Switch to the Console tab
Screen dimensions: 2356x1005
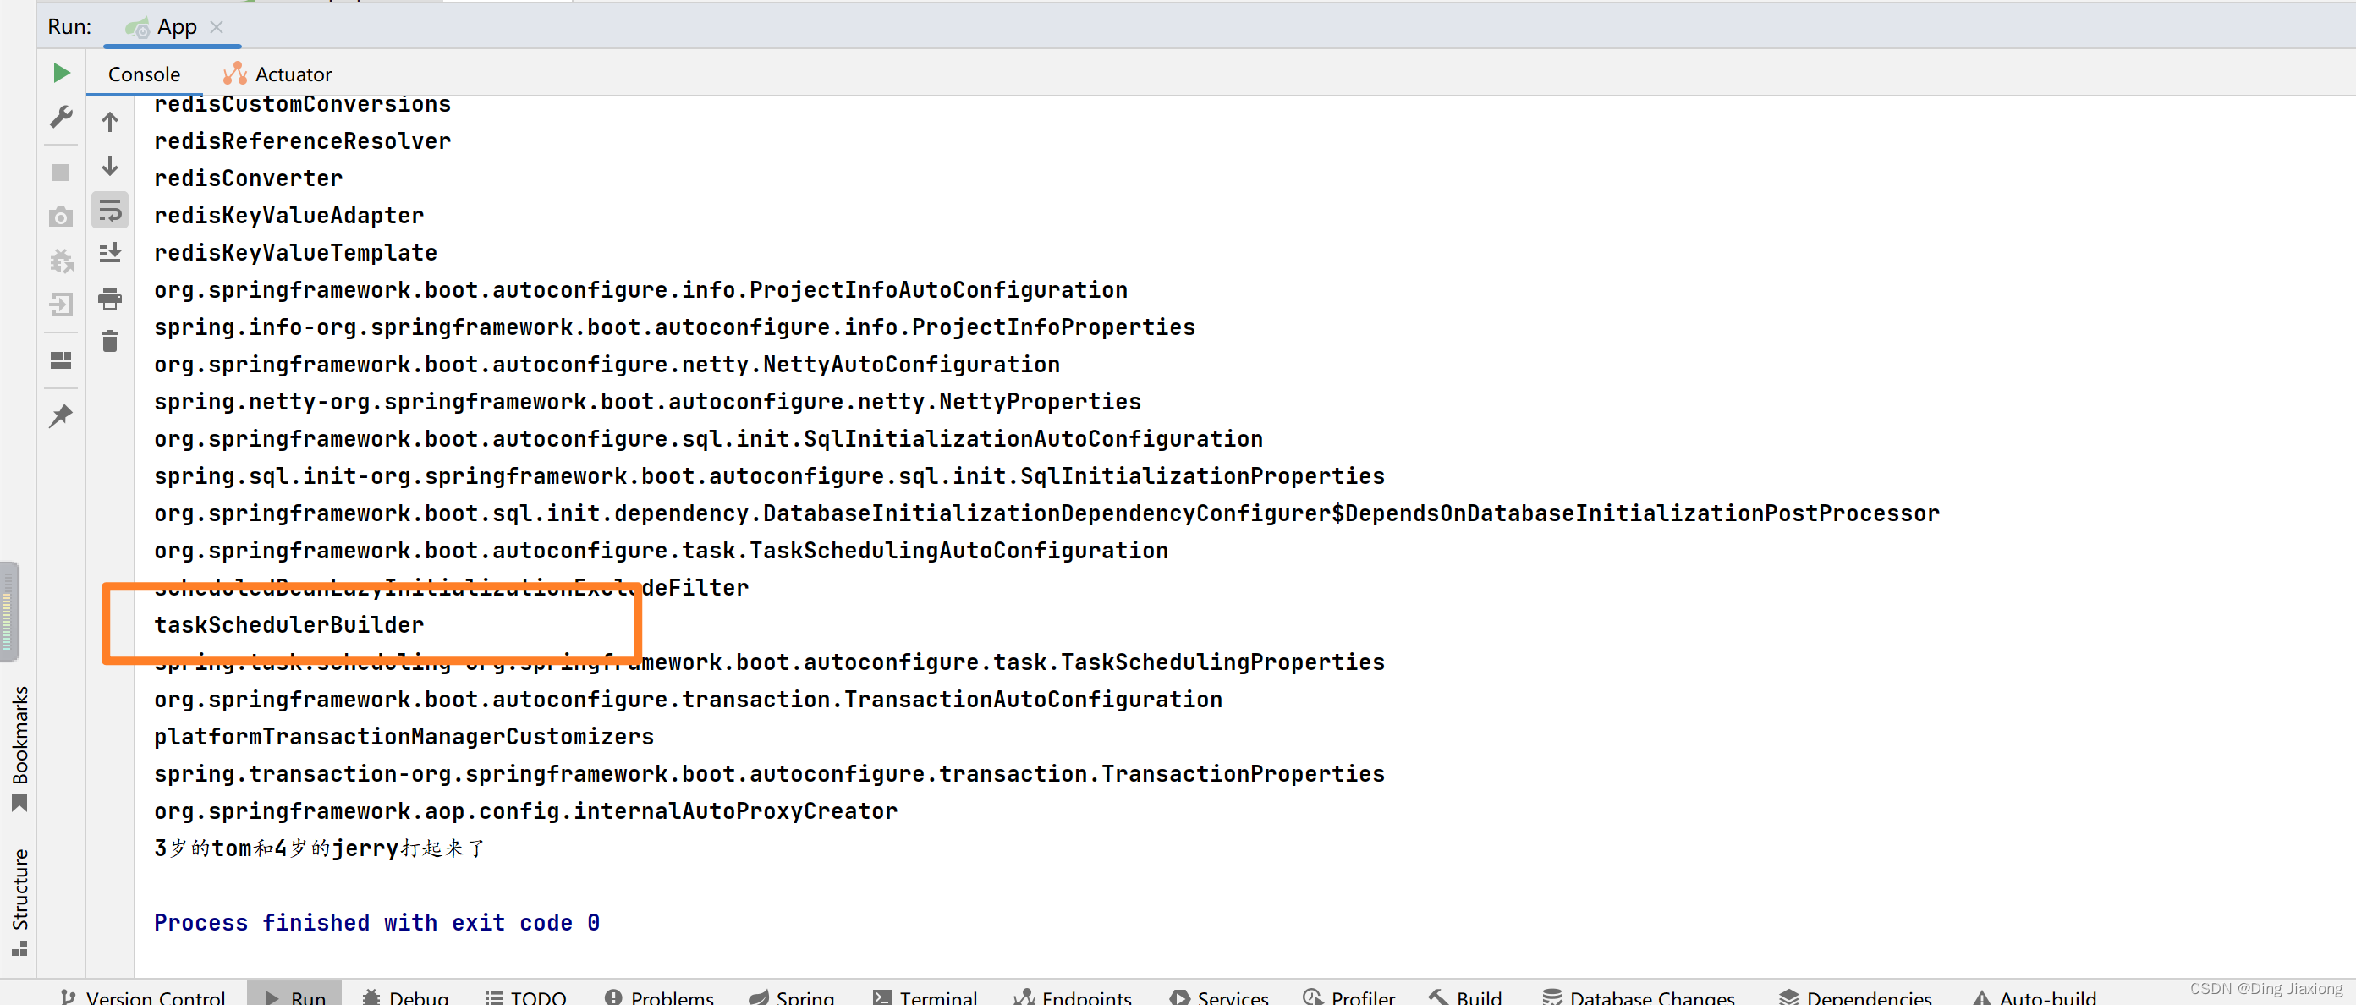point(145,74)
